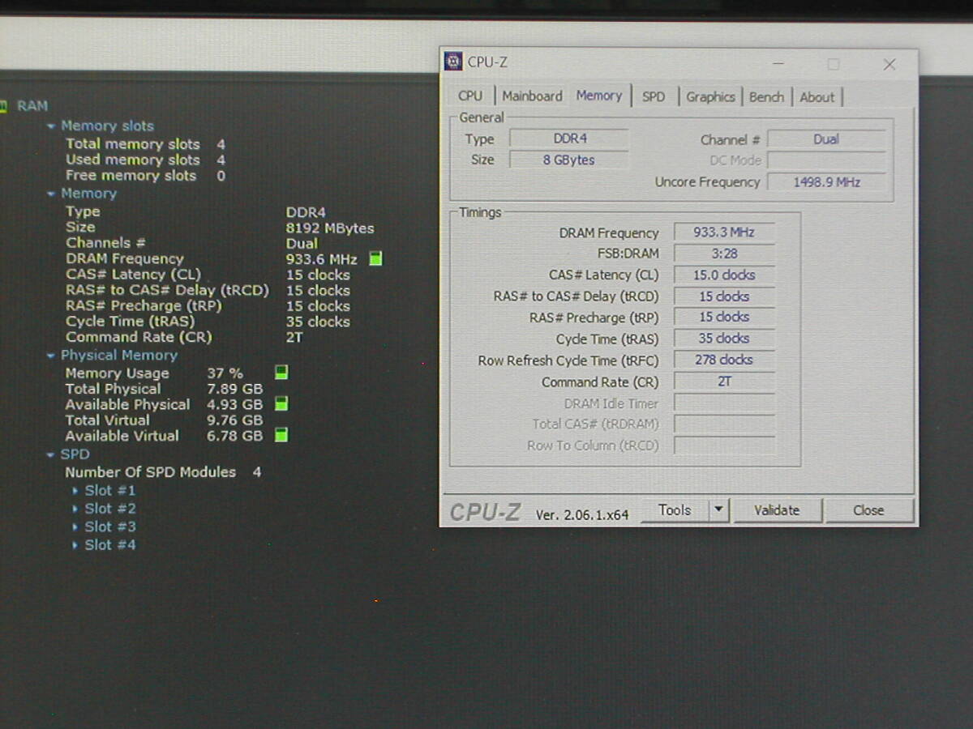Click the green indicator beside Memory Usage
The width and height of the screenshot is (973, 729).
tap(281, 373)
